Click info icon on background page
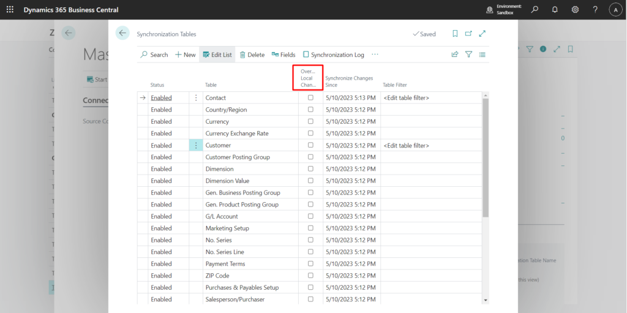The width and height of the screenshot is (627, 313). [x=543, y=49]
